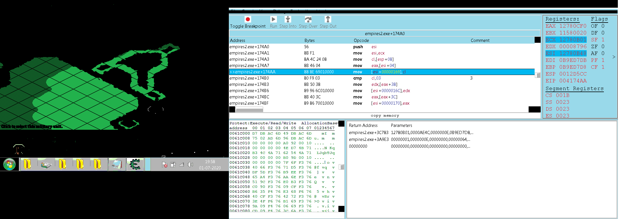This screenshot has width=619, height=219.
Task: Click the Step Out toolbar icon
Action: pyautogui.click(x=328, y=19)
